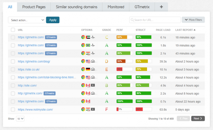Click the plus icon to add a new tab
This screenshot has height=130, width=213.
(x=161, y=7)
